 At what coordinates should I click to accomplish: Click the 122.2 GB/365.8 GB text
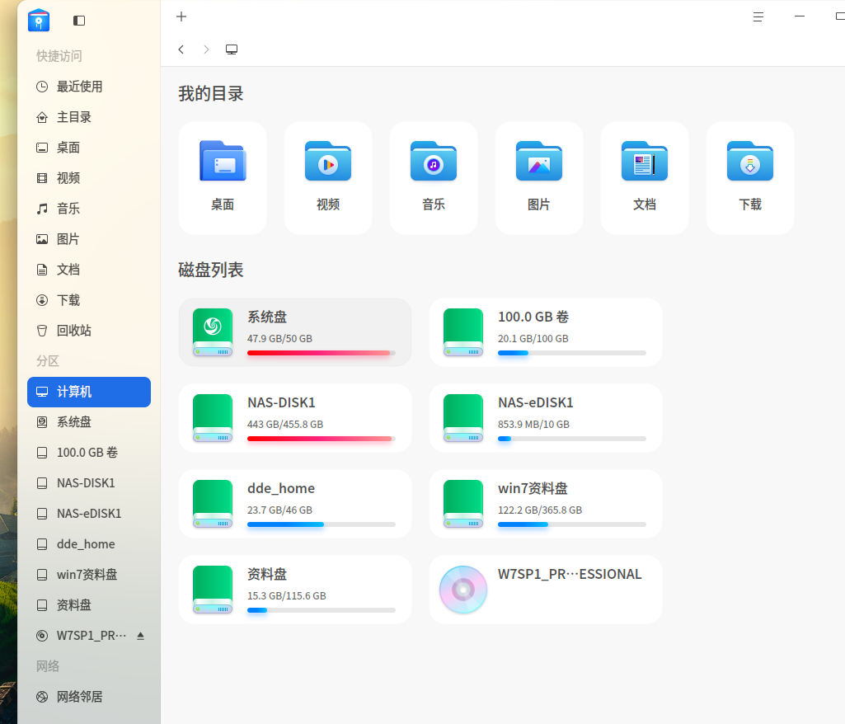[540, 510]
